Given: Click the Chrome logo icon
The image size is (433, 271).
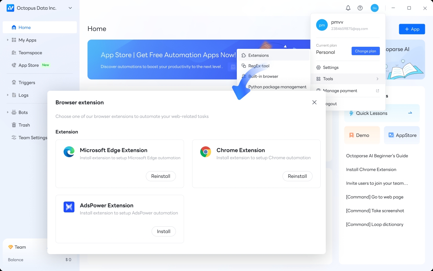Looking at the screenshot, I should click(x=206, y=152).
